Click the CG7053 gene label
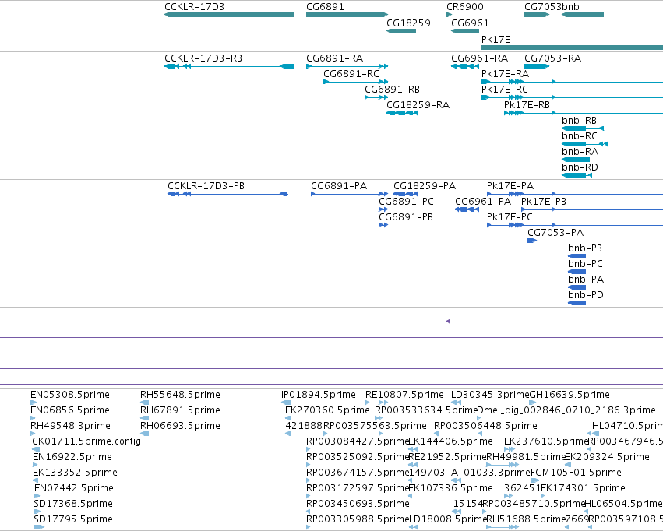 (x=543, y=7)
